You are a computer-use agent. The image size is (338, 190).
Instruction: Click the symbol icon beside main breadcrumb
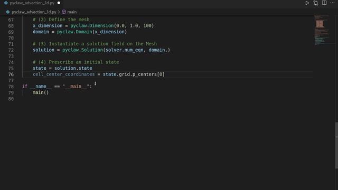click(x=64, y=12)
